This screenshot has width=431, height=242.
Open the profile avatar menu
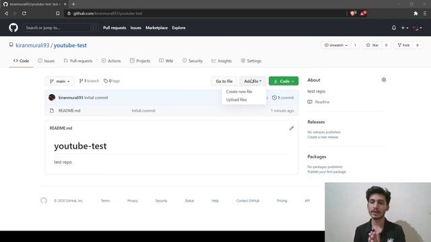pos(417,28)
